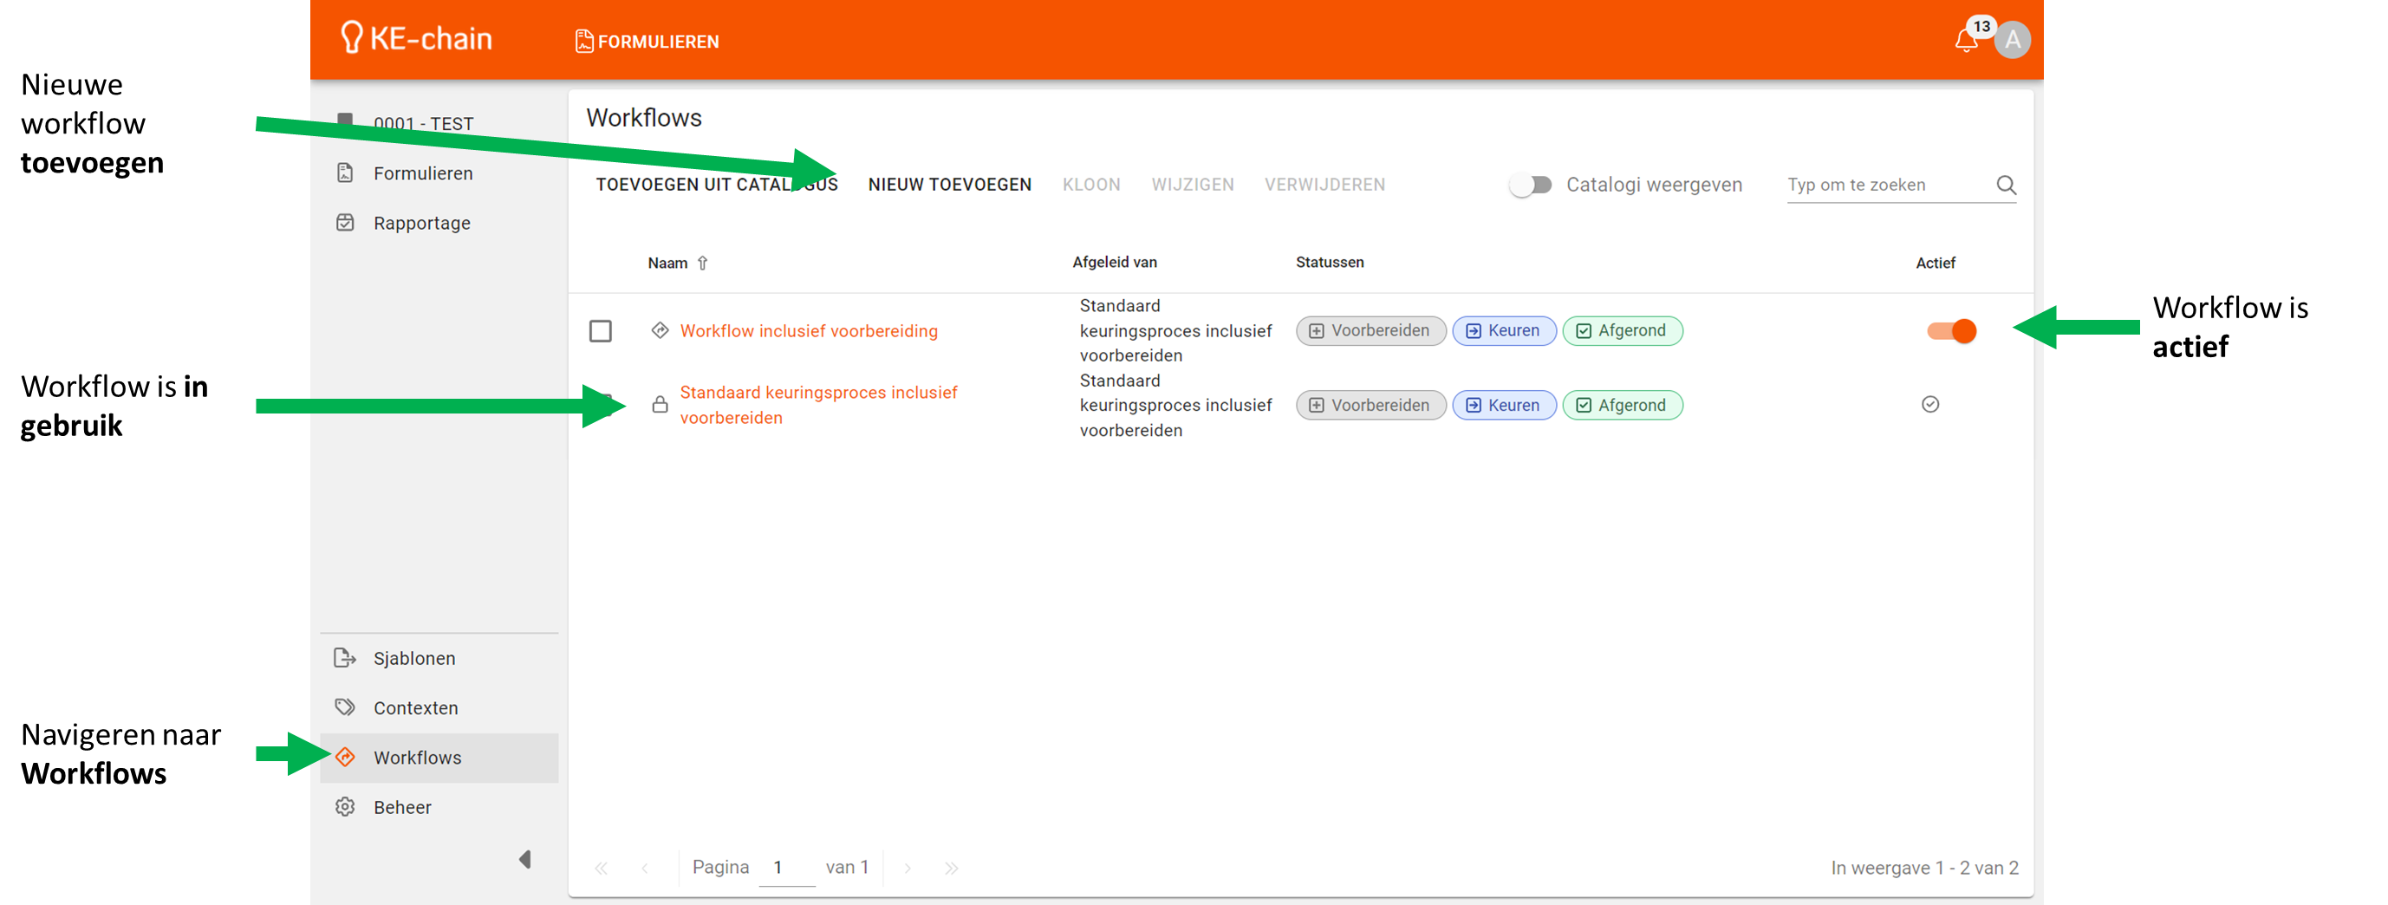Click the notification bell icon
This screenshot has height=905, width=2388.
(x=1965, y=41)
